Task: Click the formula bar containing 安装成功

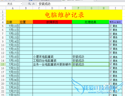Action: [81, 4]
